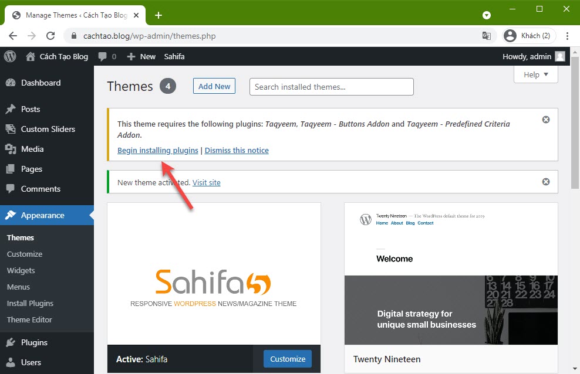
Task: Click the Comments icon in sidebar
Action: (x=11, y=189)
